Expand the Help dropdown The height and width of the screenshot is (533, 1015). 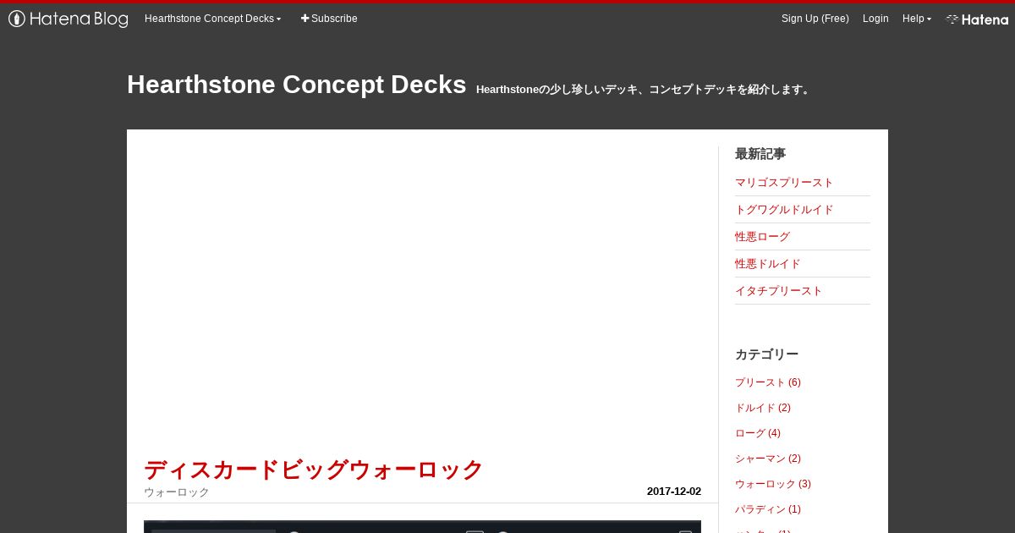tap(917, 19)
